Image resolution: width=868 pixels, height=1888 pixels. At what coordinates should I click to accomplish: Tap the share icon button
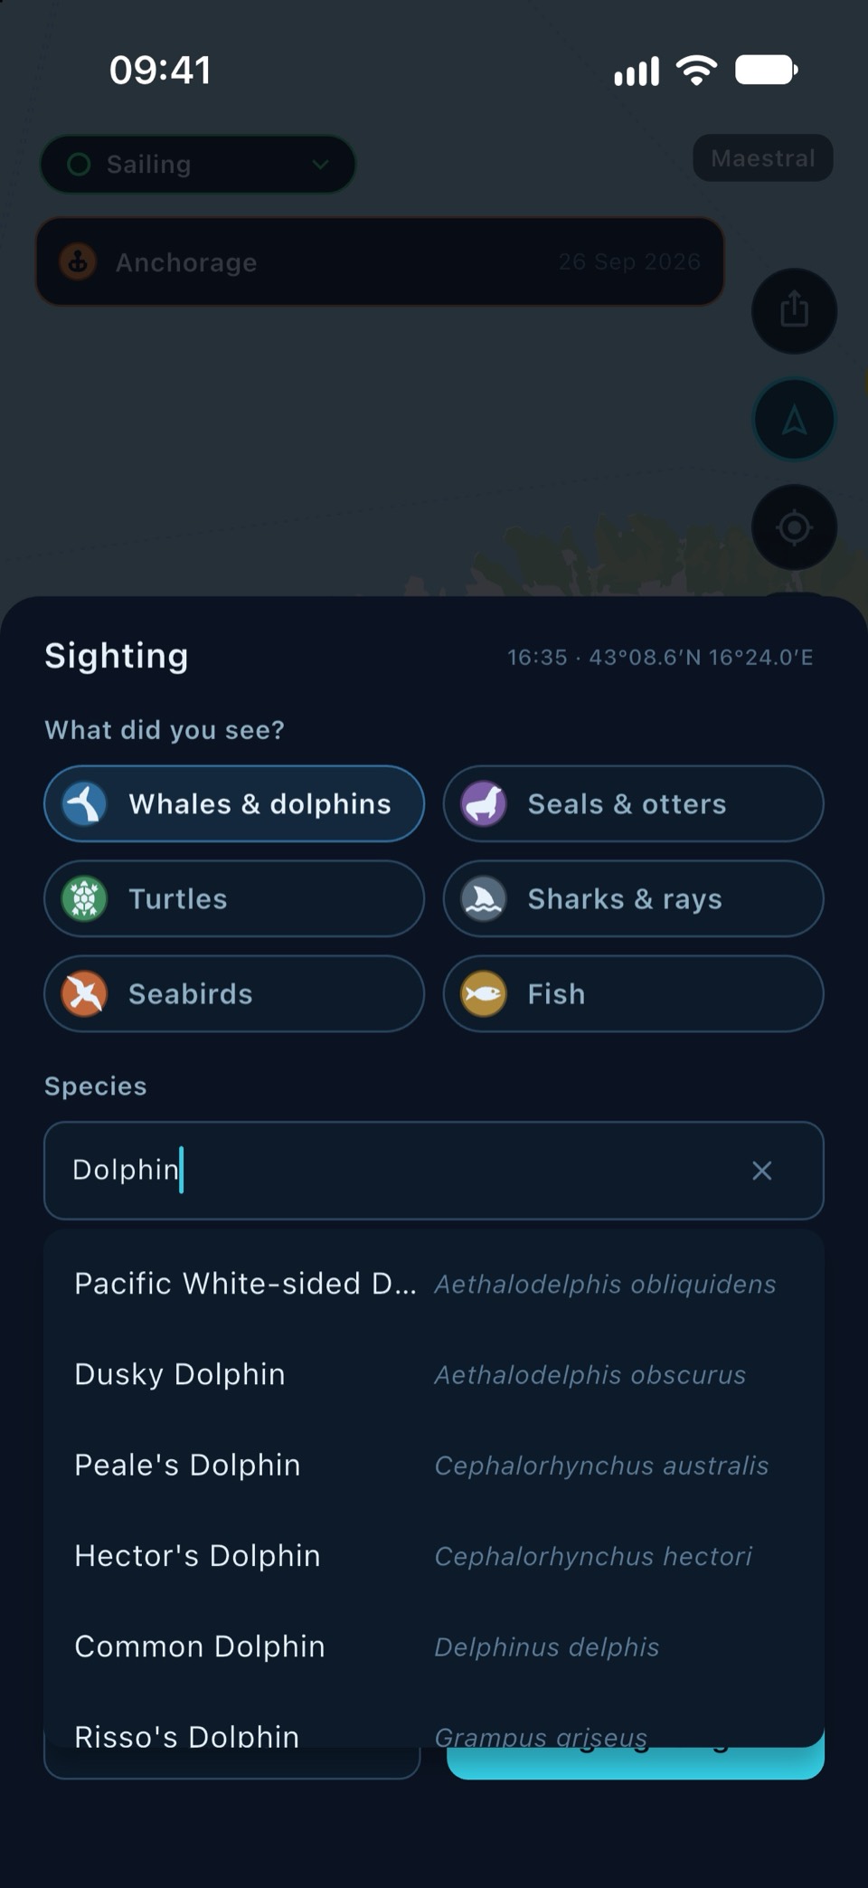tap(794, 310)
